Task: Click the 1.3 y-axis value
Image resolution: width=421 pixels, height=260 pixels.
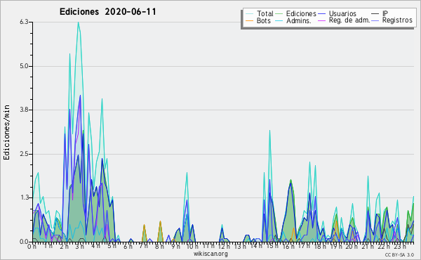Action: [24, 197]
